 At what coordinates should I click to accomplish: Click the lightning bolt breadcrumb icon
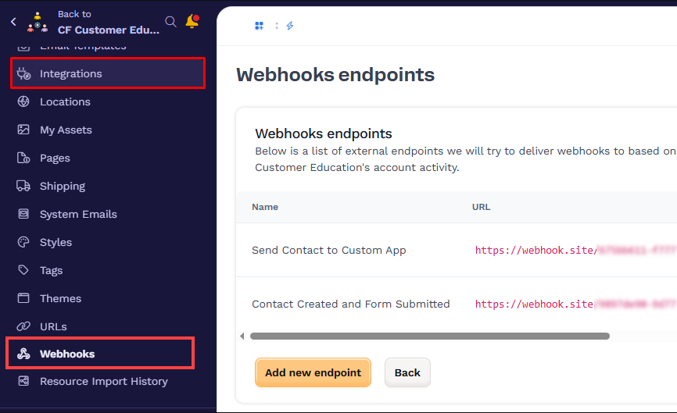(x=290, y=26)
